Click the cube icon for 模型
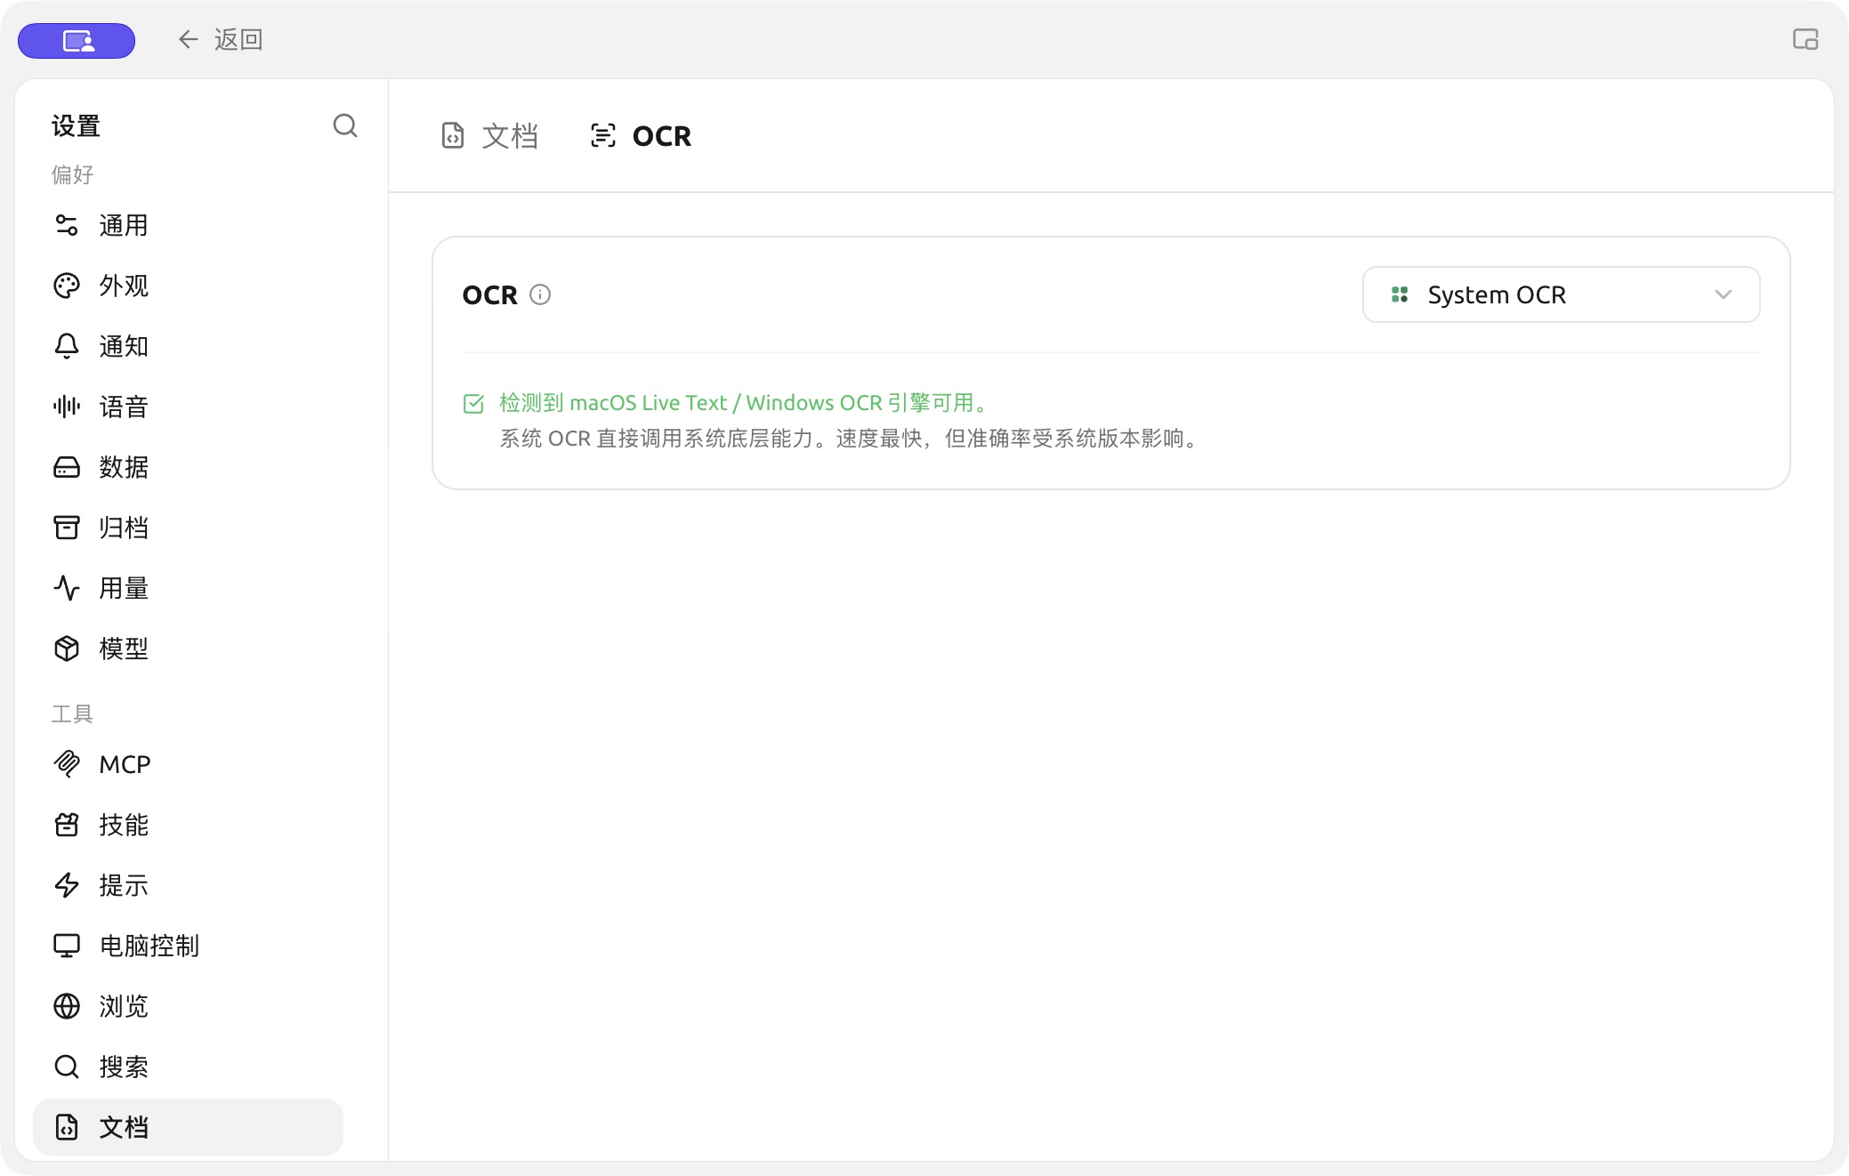The height and width of the screenshot is (1176, 1849). point(67,648)
